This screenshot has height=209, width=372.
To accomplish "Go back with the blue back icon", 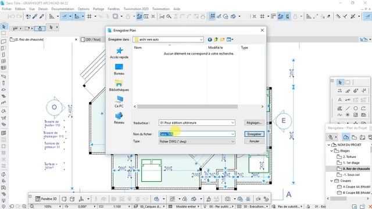I will click(x=210, y=39).
